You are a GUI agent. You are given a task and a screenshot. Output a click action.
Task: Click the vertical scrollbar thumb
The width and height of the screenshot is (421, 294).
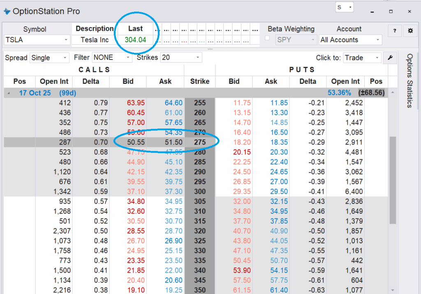tap(393, 180)
